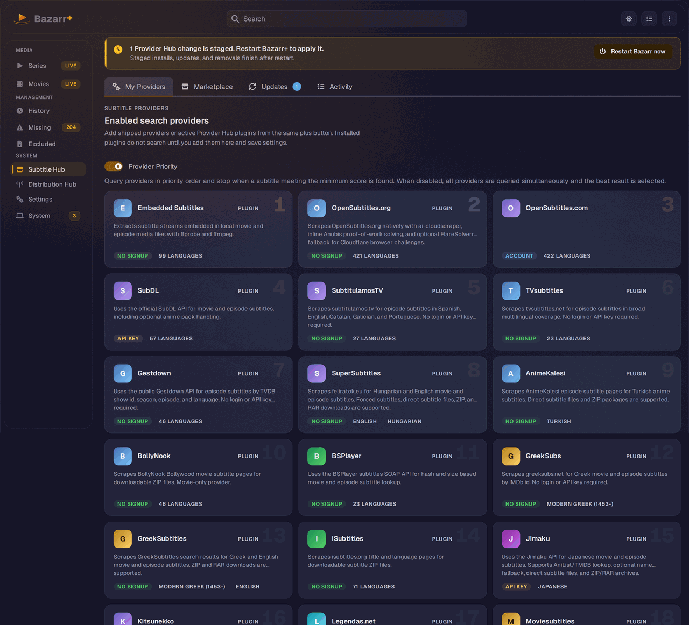Click the Embedded Subtitles E avatar icon
This screenshot has width=689, height=625.
point(123,208)
